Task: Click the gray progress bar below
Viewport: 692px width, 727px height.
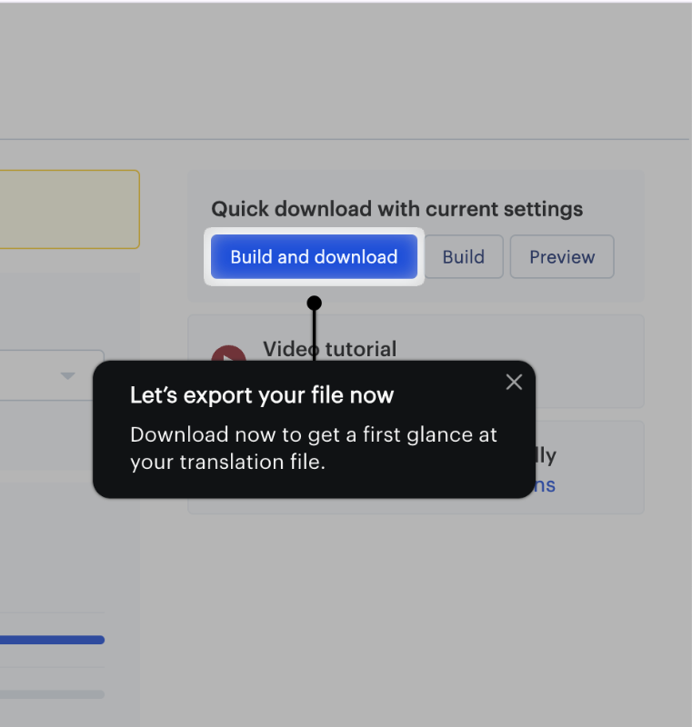Action: 52,694
